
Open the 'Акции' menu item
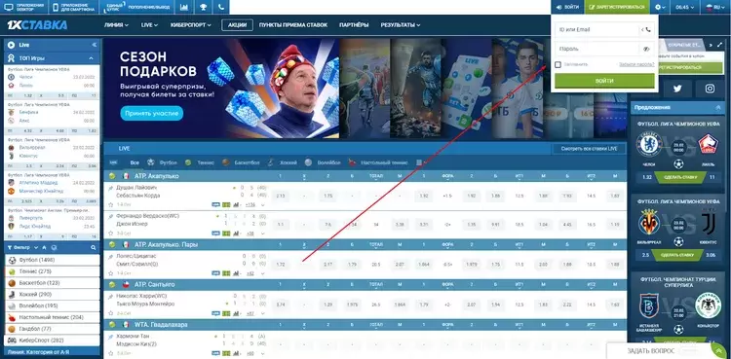point(237,25)
